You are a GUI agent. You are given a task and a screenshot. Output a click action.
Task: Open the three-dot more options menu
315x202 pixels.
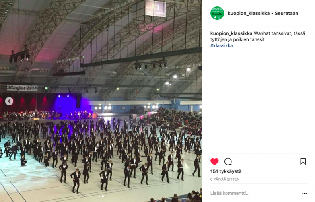(x=304, y=194)
